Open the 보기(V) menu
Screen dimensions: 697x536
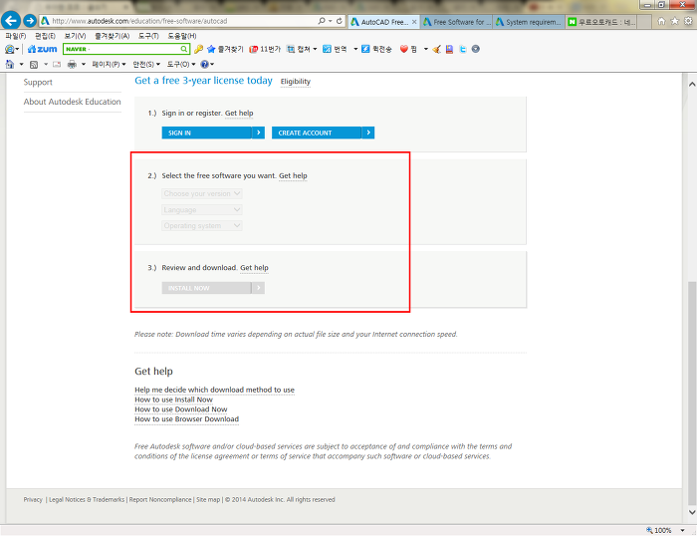click(x=75, y=36)
